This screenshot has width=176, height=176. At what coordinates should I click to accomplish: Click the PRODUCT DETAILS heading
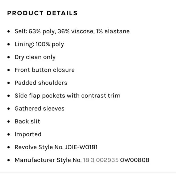coord(42,13)
